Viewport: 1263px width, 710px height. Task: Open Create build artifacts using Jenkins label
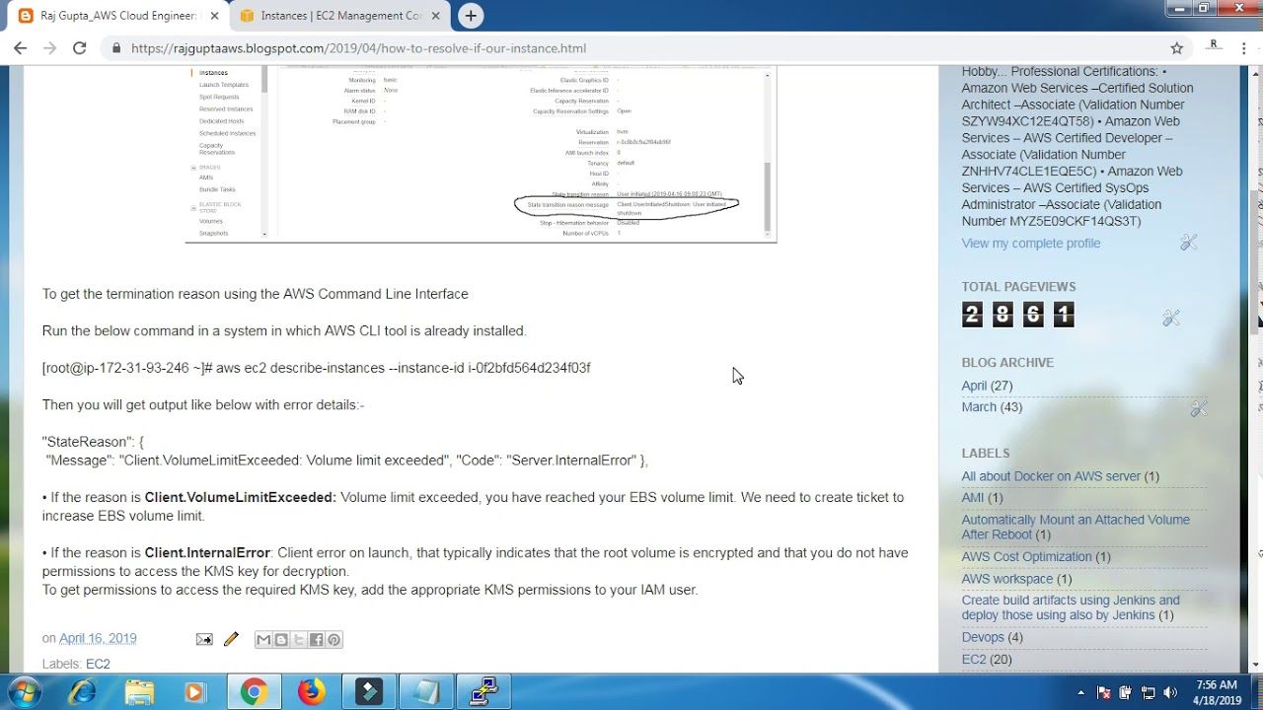coord(1071,607)
